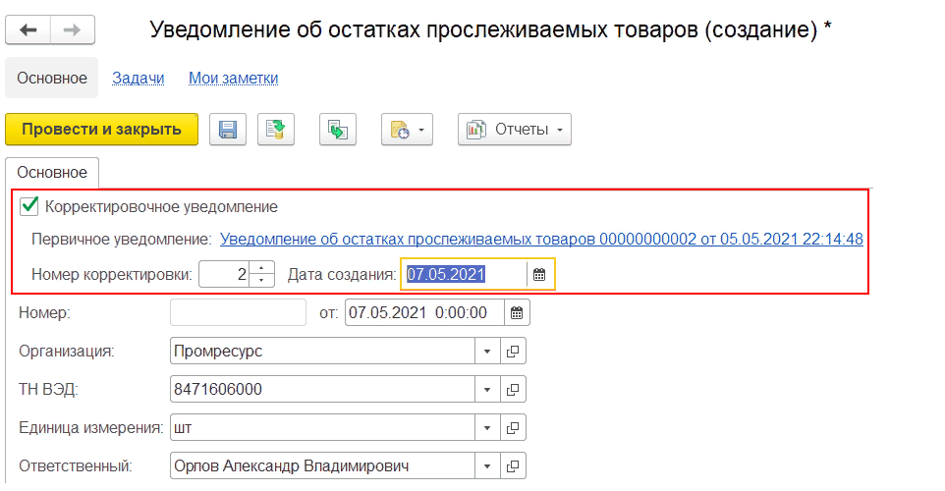The width and height of the screenshot is (945, 491).
Task: Switch to the Задачи section
Action: (139, 78)
